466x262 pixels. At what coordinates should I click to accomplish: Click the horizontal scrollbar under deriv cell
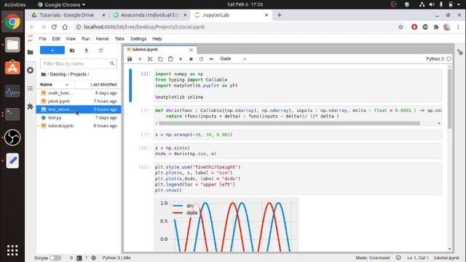[x=289, y=123]
